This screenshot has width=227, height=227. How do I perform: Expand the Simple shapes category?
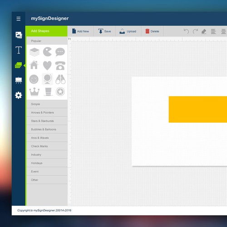coord(47,104)
